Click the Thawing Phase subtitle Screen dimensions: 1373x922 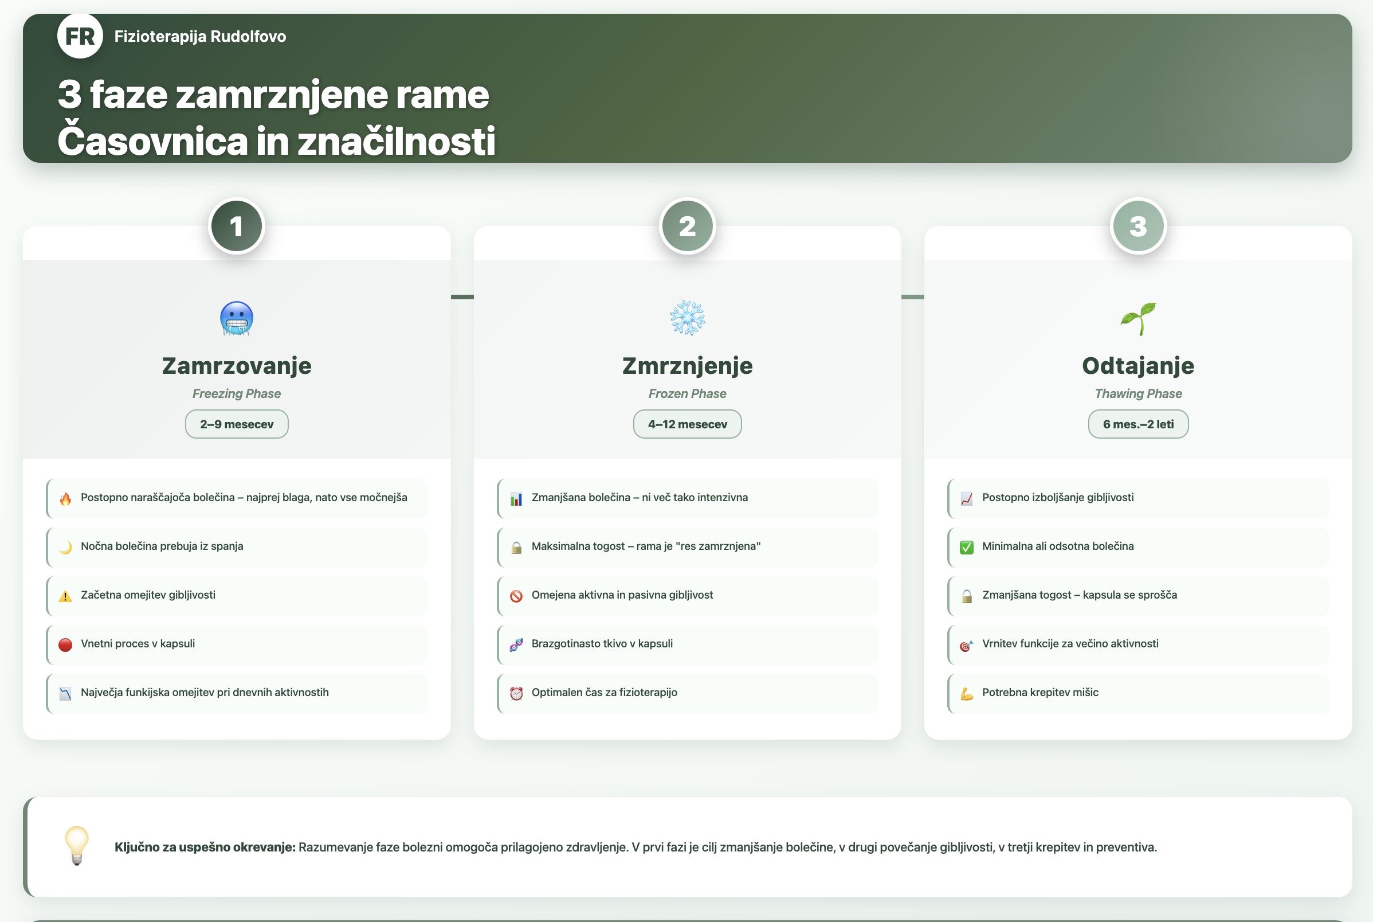[1138, 393]
